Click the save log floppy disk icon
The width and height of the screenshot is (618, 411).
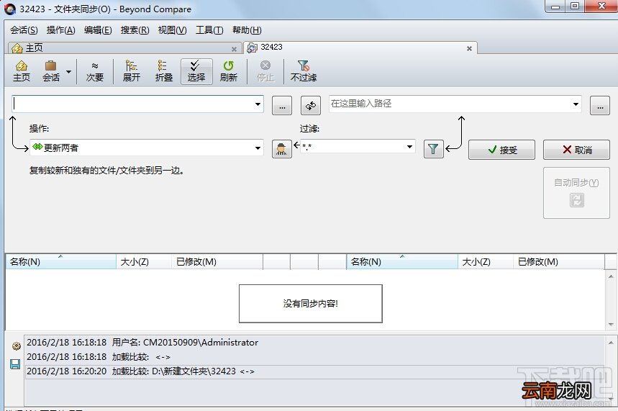(x=15, y=364)
